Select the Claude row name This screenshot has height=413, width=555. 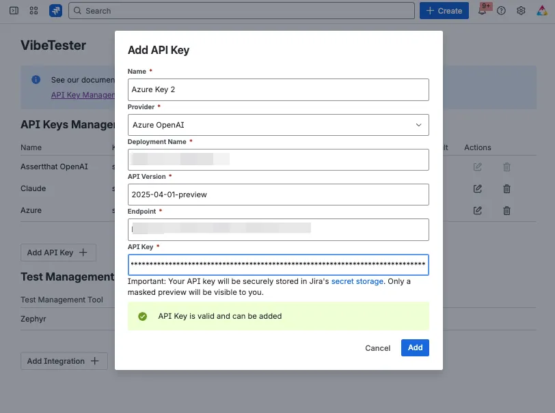(33, 188)
